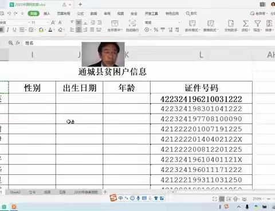Image resolution: width=275 pixels, height=211 pixels.
Task: Open the font size dropdown
Action: (x=48, y=23)
